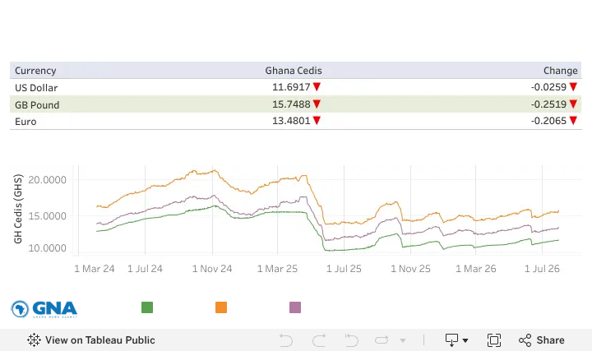Select the Euro row label

coord(25,122)
